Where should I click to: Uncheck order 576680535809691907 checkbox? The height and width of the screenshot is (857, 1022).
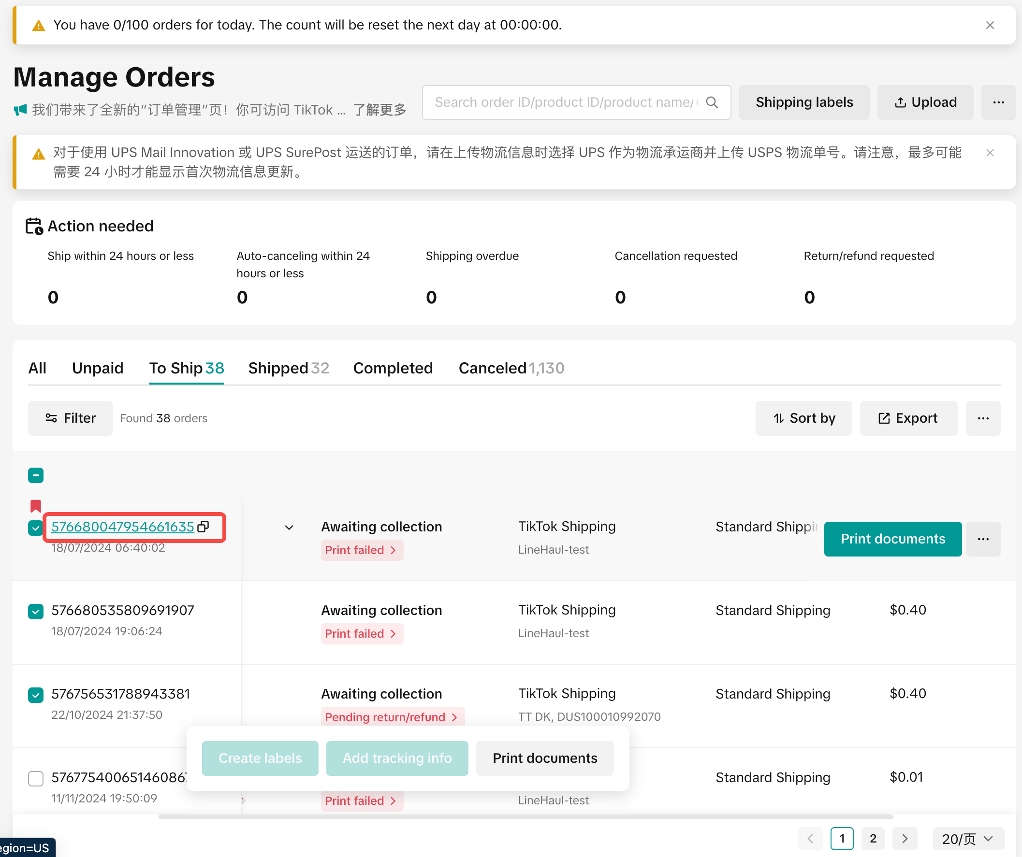35,611
